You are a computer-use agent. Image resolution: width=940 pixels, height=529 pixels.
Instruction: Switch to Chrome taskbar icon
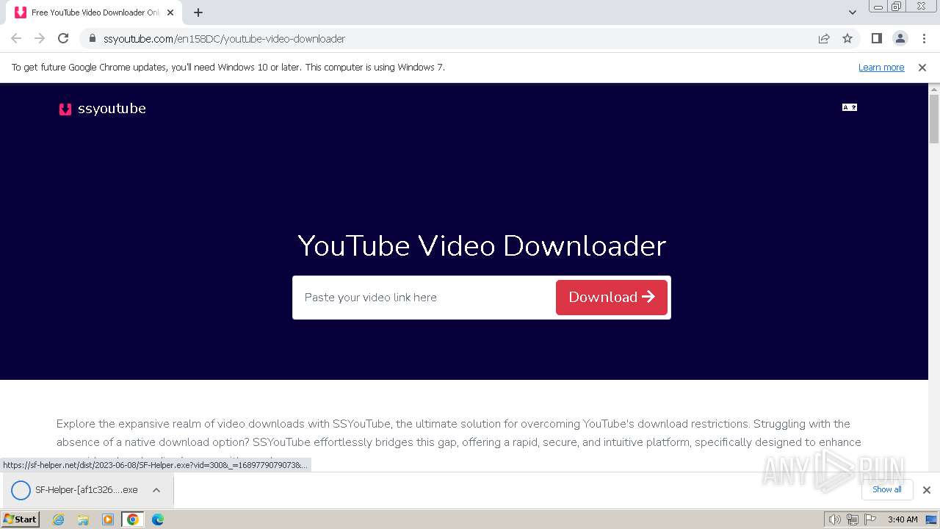pyautogui.click(x=133, y=519)
